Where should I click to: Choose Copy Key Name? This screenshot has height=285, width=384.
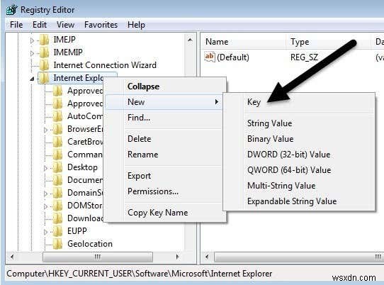click(164, 213)
